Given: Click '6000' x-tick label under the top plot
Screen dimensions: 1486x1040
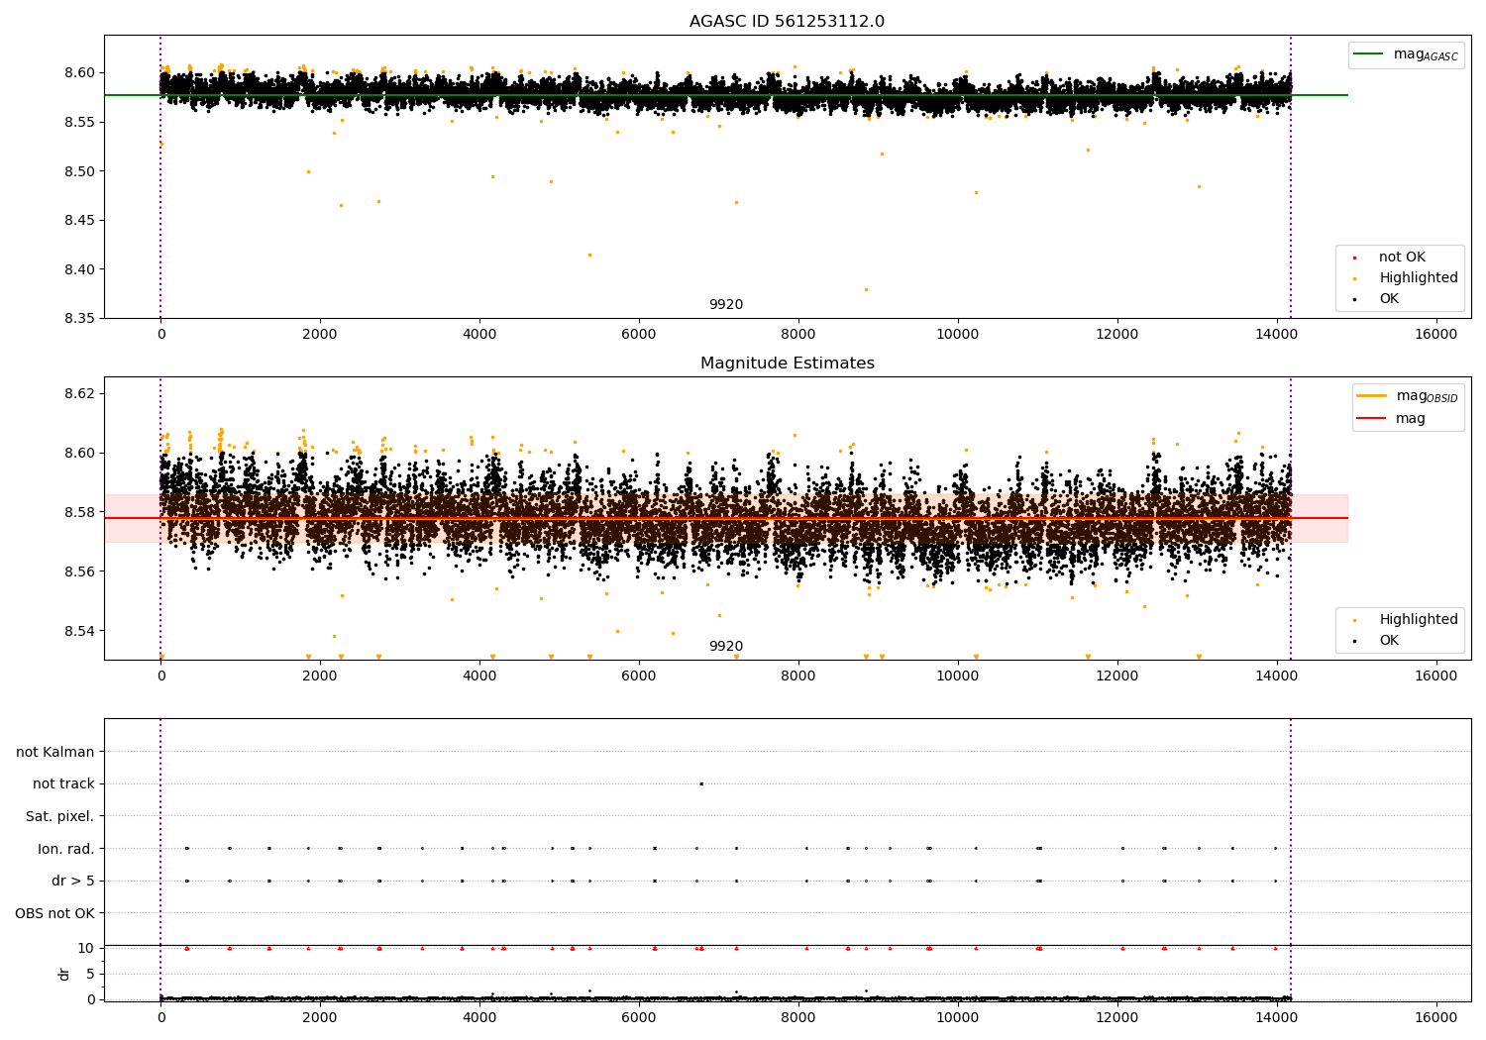Looking at the screenshot, I should point(639,335).
